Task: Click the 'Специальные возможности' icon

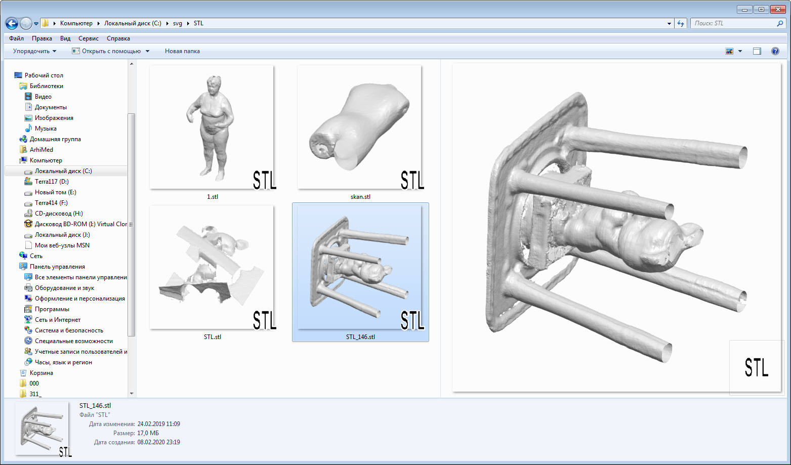Action: 28,341
